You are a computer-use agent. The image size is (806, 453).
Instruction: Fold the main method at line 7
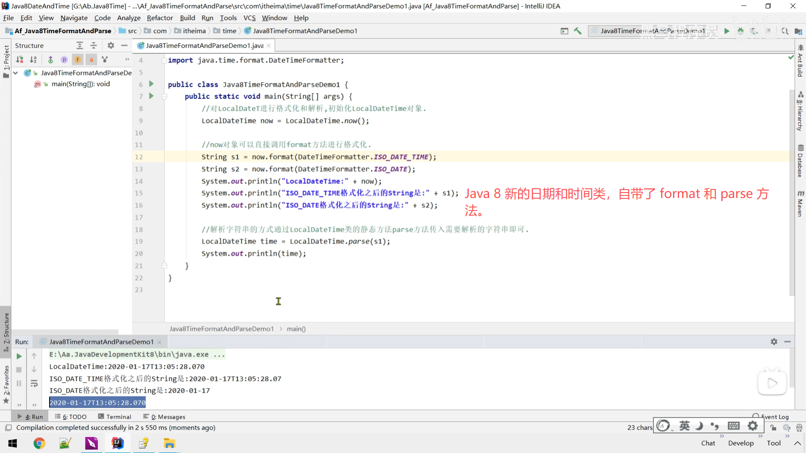click(165, 96)
